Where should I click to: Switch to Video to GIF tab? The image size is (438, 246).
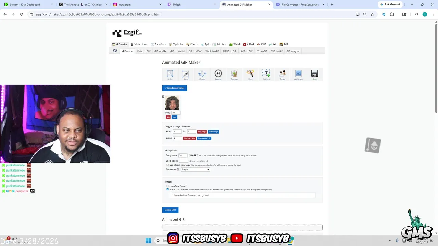click(144, 51)
